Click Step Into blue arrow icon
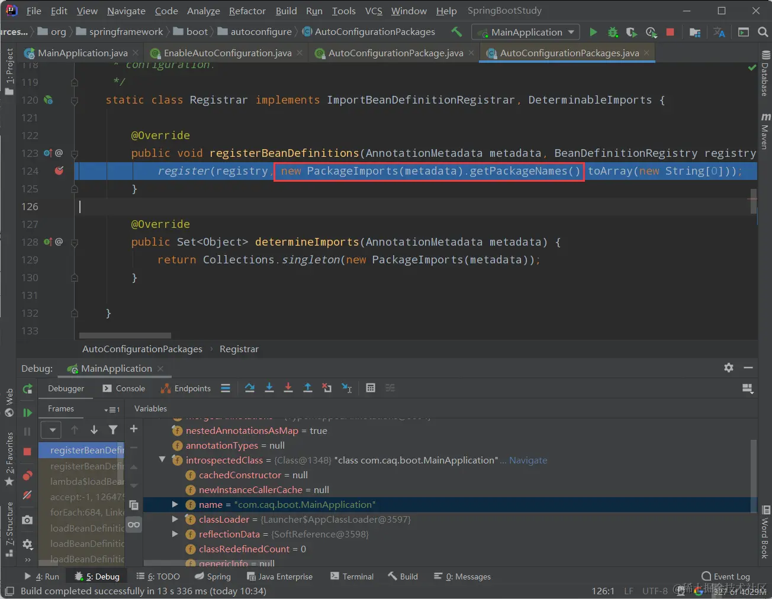This screenshot has width=772, height=599. pos(269,388)
